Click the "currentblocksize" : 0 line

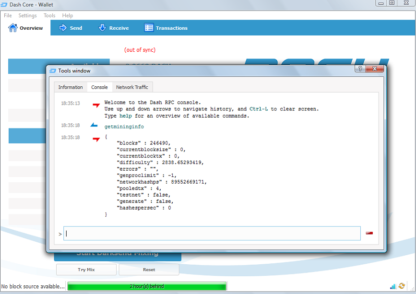pos(151,150)
